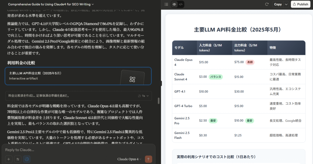Screen dimensions: 313x164
Task: Click the Reply to Claude input field
Action: (78, 150)
